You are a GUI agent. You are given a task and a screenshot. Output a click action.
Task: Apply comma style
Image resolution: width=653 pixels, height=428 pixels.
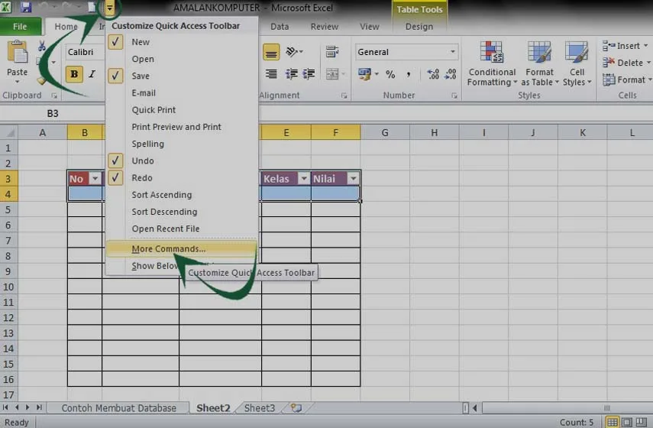pos(409,75)
